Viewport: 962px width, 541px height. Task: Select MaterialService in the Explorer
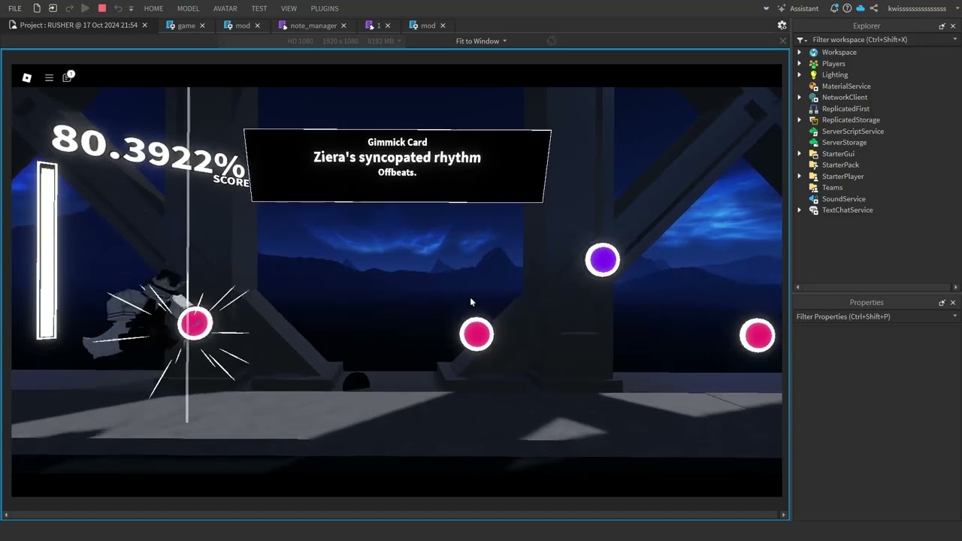coord(846,86)
